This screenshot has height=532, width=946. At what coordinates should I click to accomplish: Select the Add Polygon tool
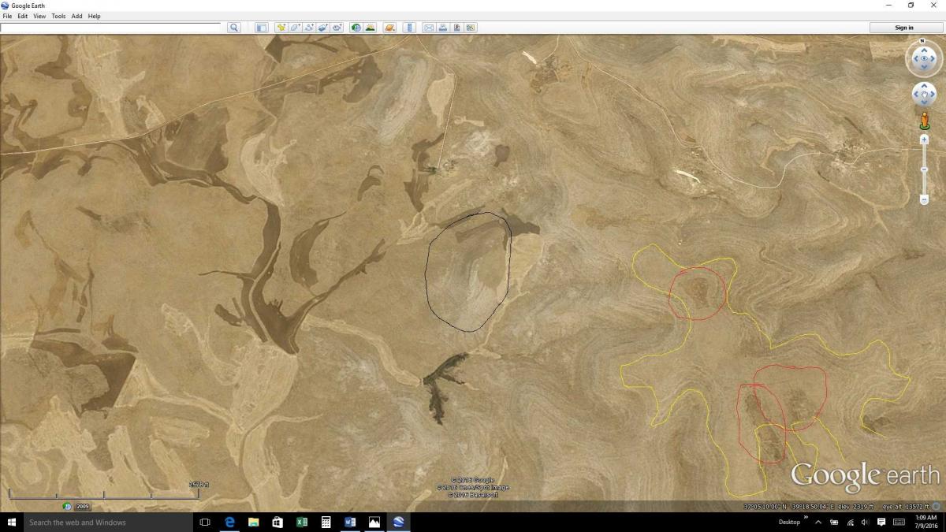pyautogui.click(x=296, y=28)
